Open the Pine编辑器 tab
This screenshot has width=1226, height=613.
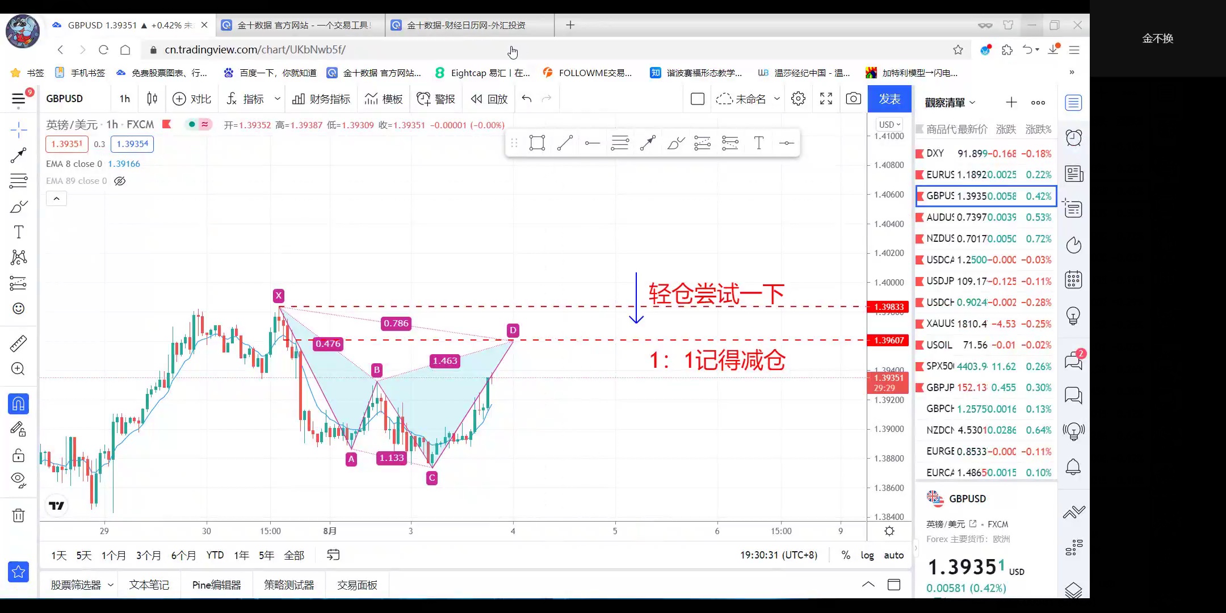[216, 585]
